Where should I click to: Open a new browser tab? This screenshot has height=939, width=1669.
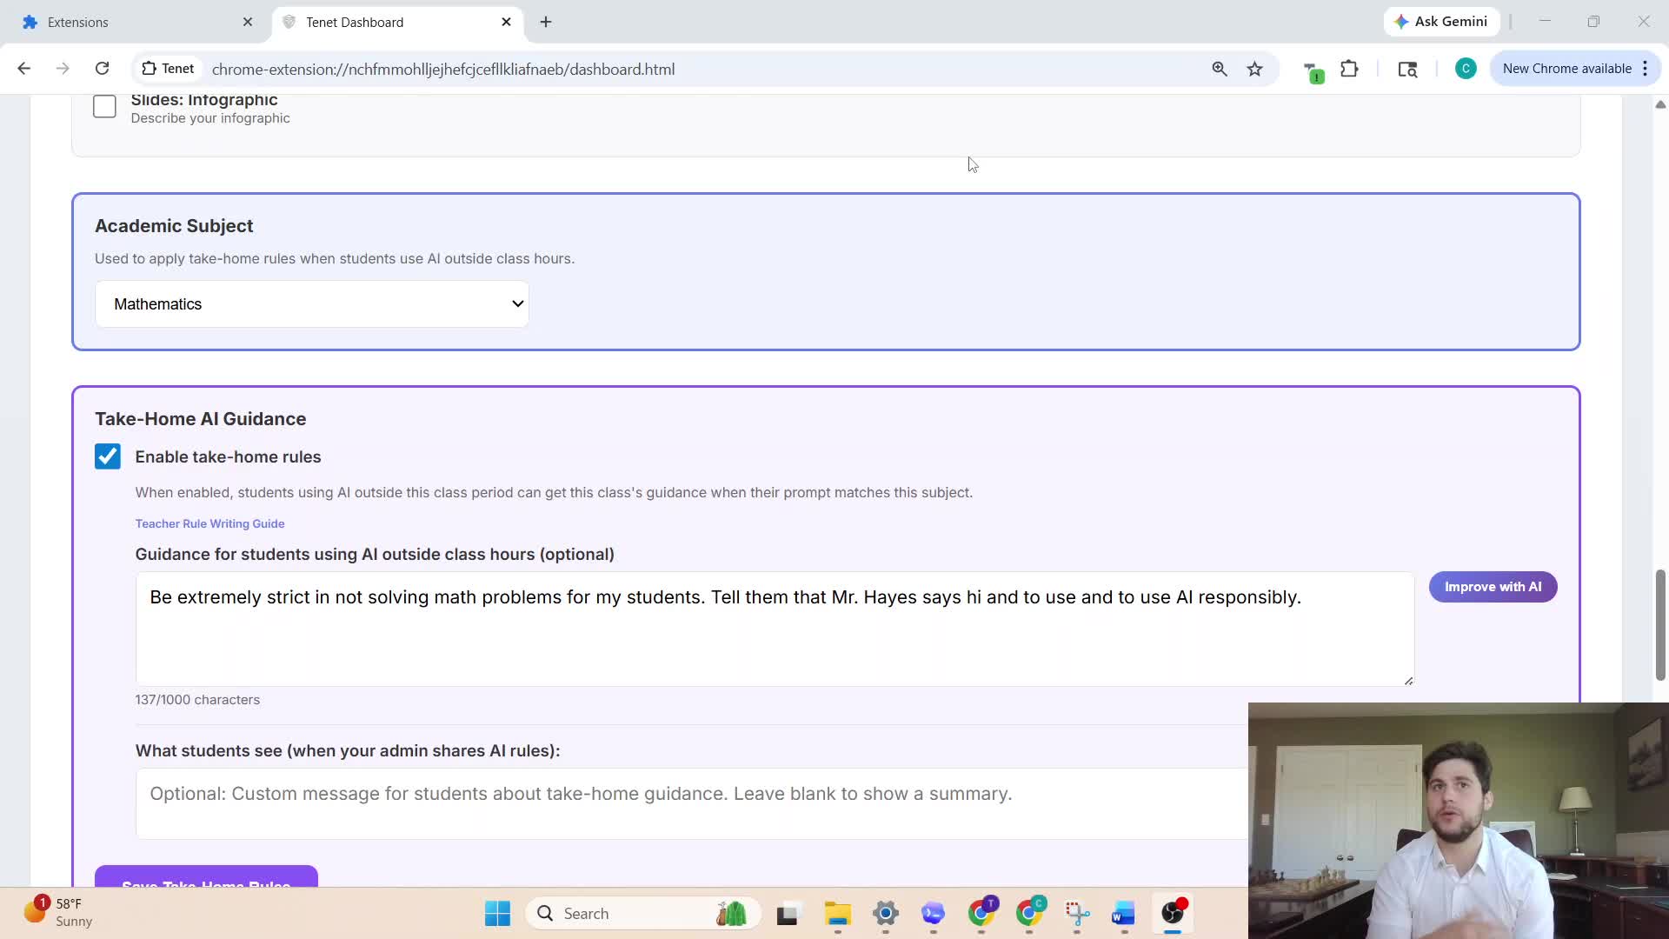tap(546, 22)
